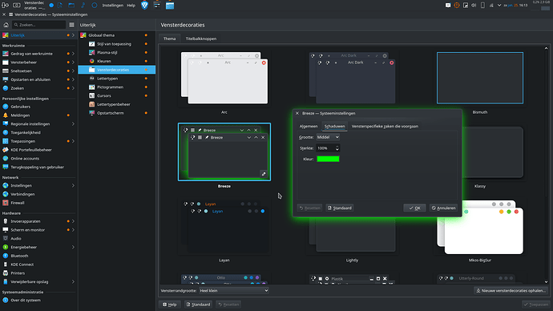The width and height of the screenshot is (553, 311).
Task: Switch to the Titelbalkknoppen tab
Action: [x=201, y=38]
